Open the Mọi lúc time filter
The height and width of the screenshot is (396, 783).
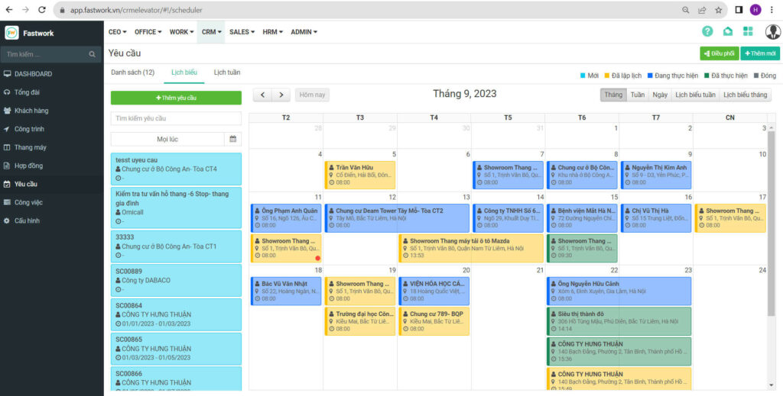click(x=167, y=139)
